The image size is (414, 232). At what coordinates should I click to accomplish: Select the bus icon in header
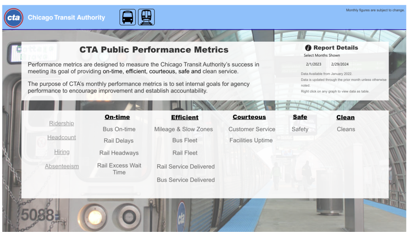pyautogui.click(x=127, y=17)
